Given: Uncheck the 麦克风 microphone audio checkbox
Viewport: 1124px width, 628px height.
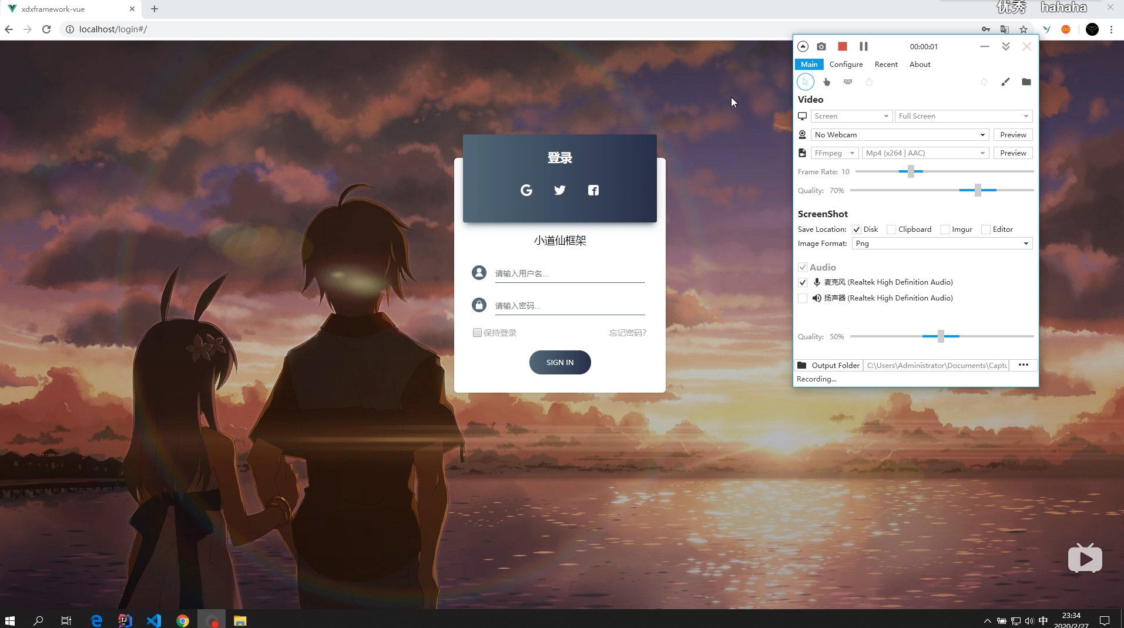Looking at the screenshot, I should click(x=802, y=282).
